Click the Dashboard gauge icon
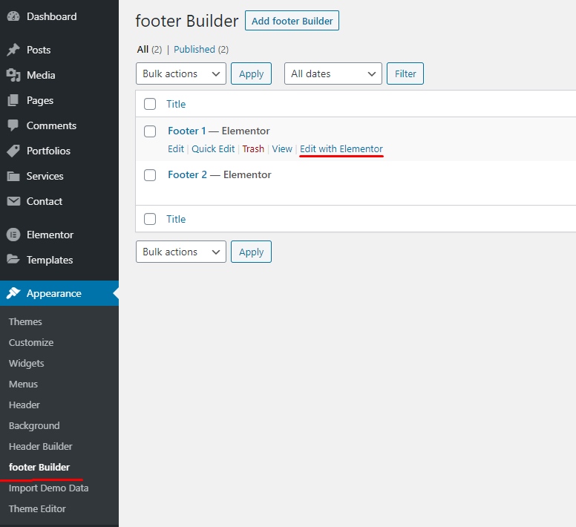 pos(13,16)
